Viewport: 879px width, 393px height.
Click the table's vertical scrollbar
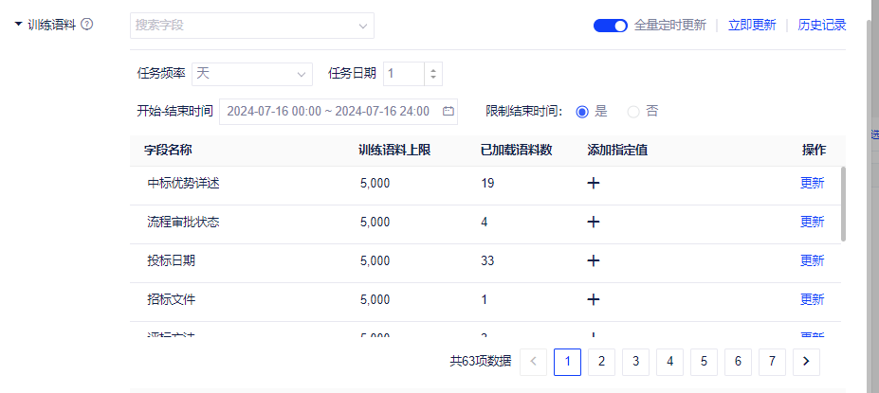click(x=843, y=204)
